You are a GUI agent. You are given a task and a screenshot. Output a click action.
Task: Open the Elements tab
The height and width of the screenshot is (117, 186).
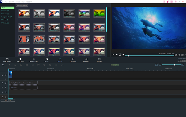(86, 60)
